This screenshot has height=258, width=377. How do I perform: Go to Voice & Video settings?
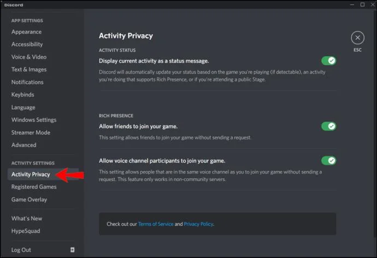[29, 57]
